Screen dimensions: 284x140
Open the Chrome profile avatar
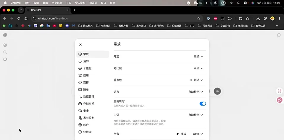pyautogui.click(x=272, y=19)
